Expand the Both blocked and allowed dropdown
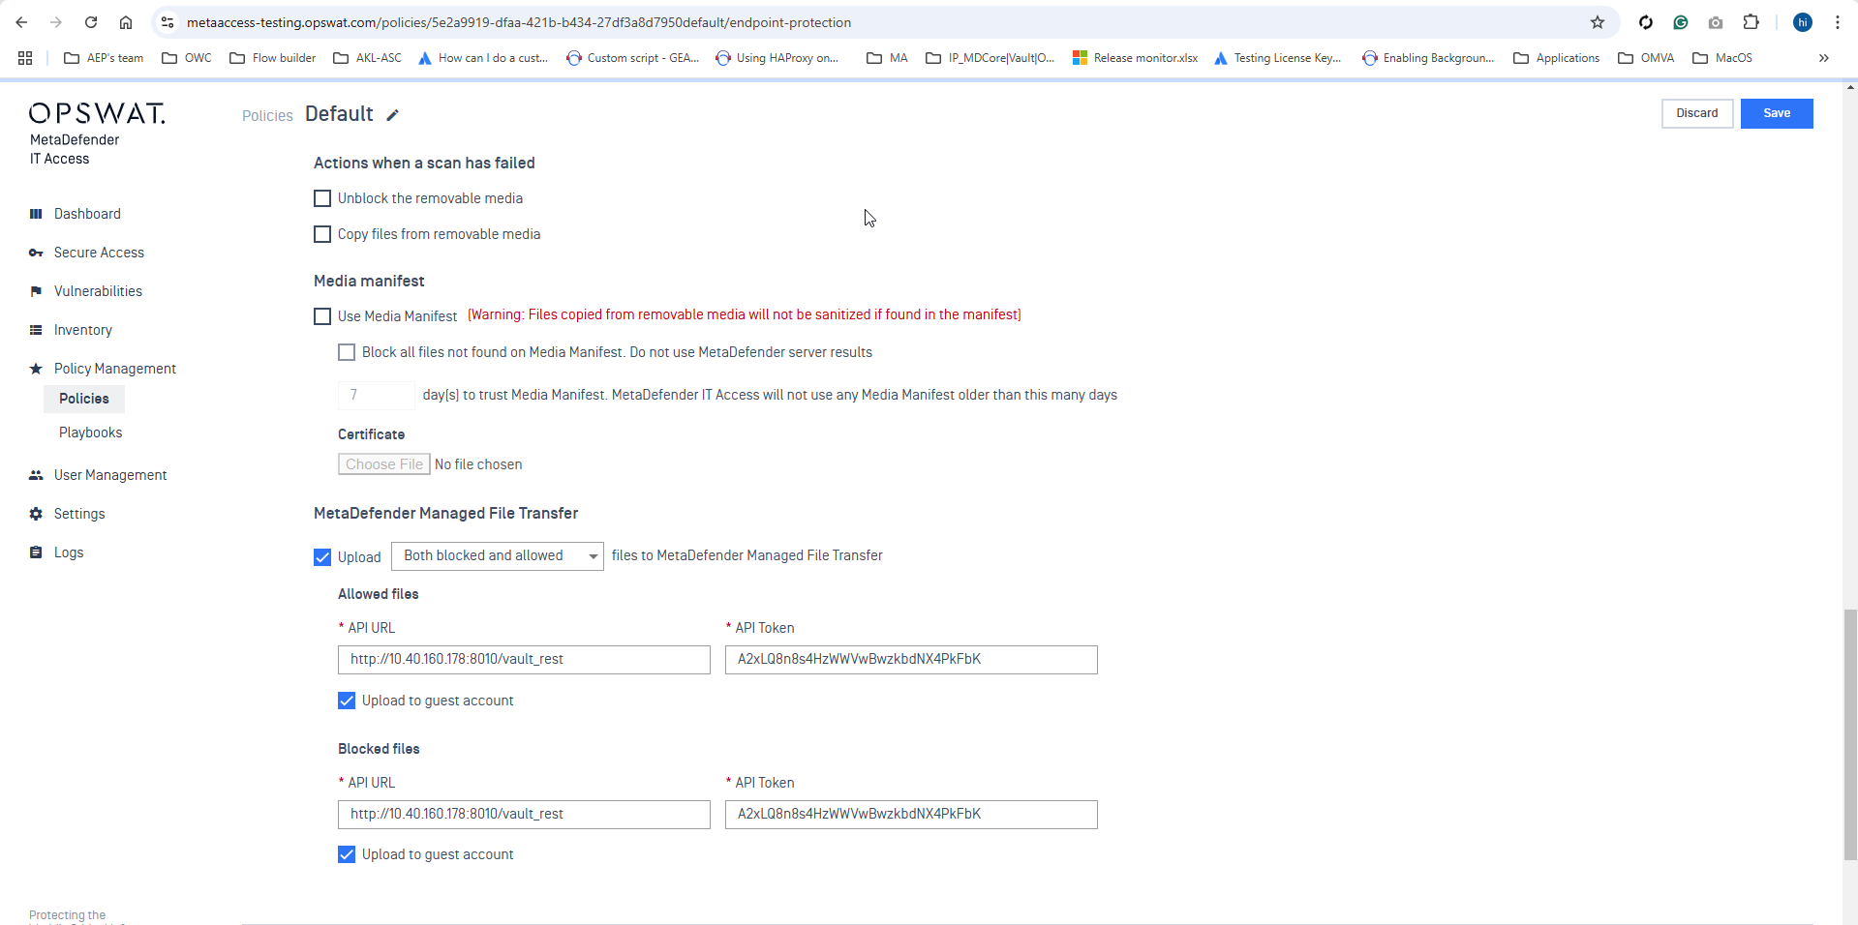The width and height of the screenshot is (1858, 925). [498, 556]
